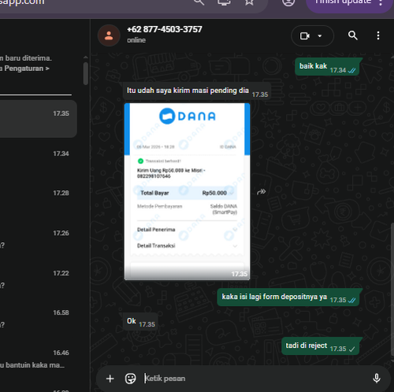Viewport: 394px width, 392px height.
Task: Click the browser install app screen icon
Action: click(224, 2)
